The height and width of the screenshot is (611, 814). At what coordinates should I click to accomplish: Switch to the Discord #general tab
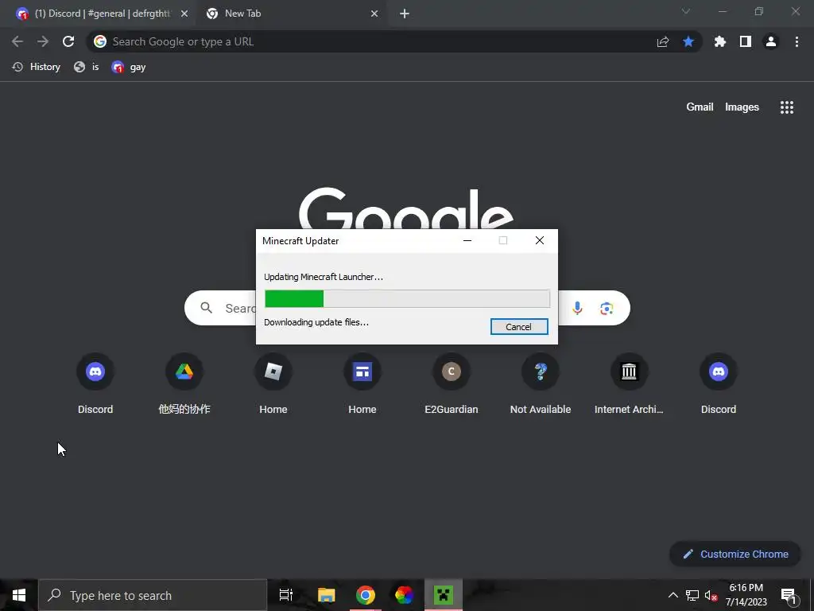point(103,14)
